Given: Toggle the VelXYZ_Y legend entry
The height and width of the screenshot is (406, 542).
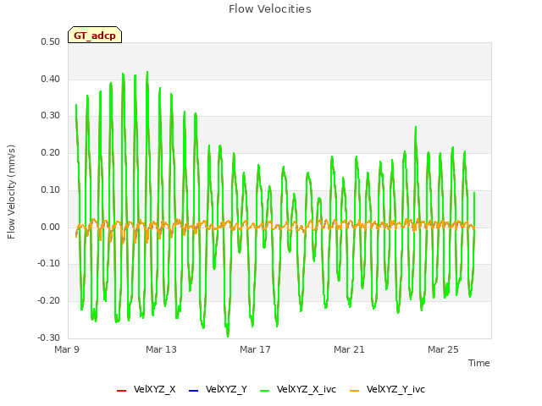Looking at the screenshot, I should pyautogui.click(x=218, y=389).
